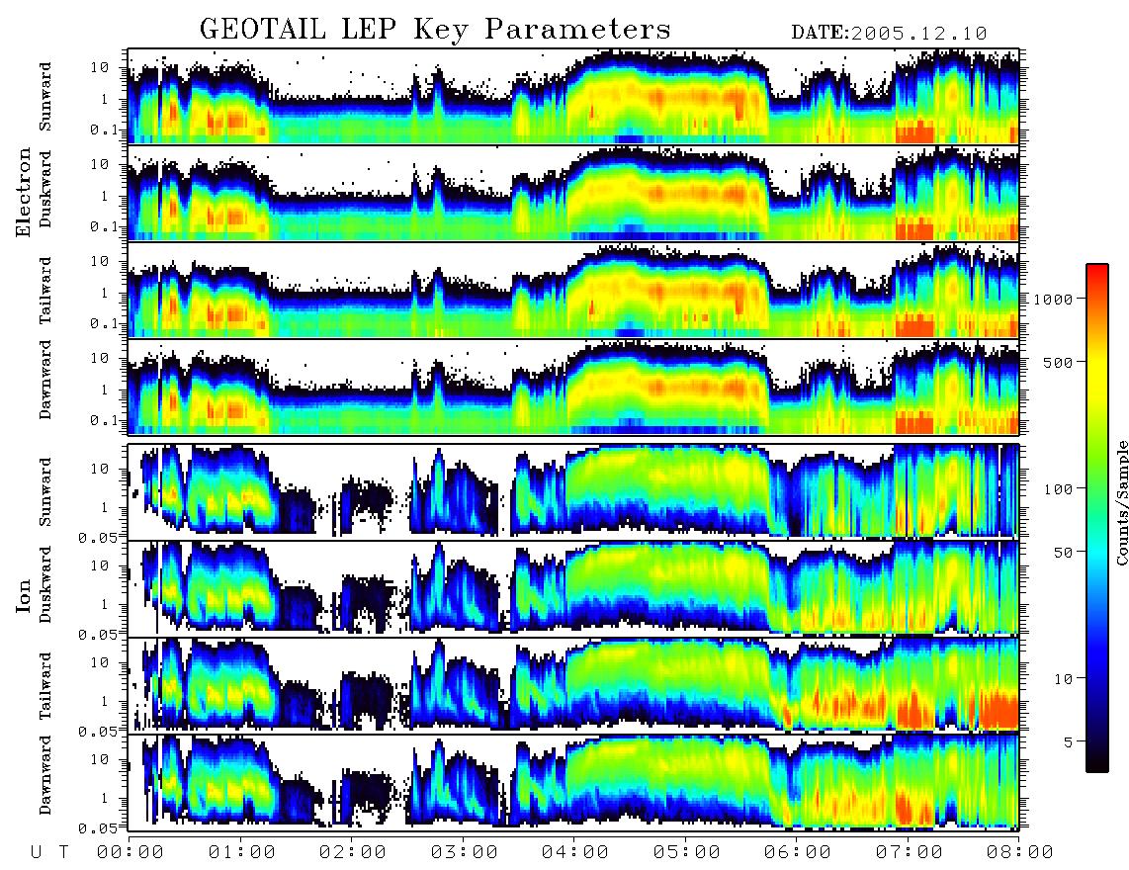Click inside the Electron Dawnward spectrogram panel
1129x870 pixels.
(573, 387)
